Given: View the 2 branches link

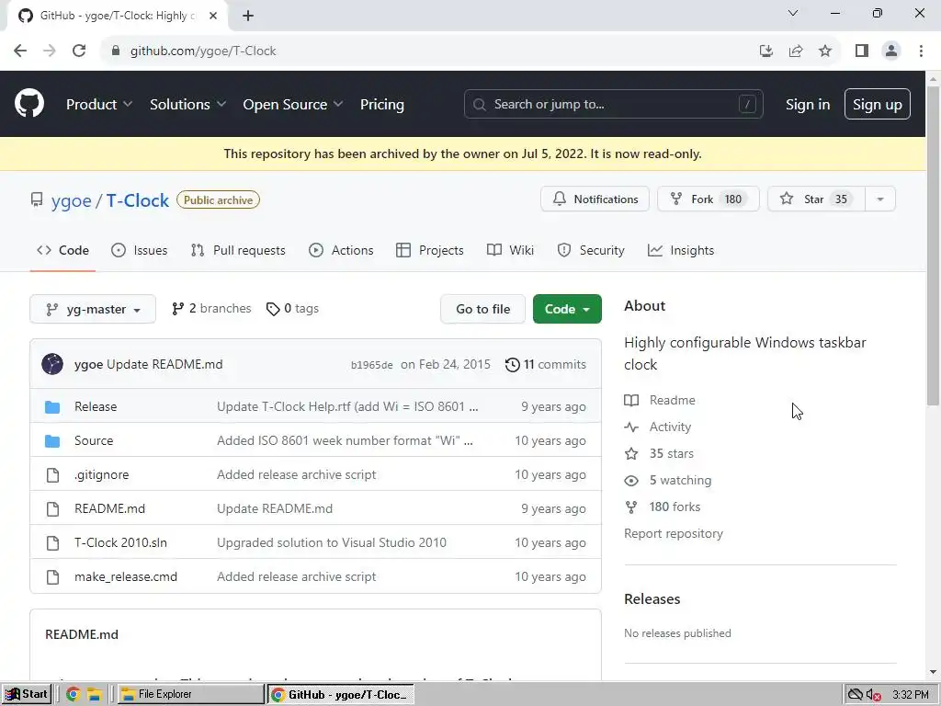Looking at the screenshot, I should point(211,309).
